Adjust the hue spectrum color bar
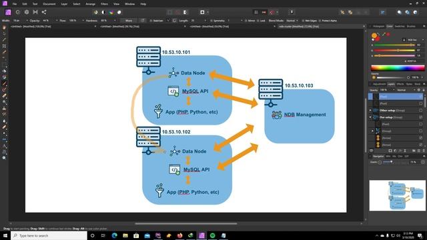Screen dimensions: 427x240 tap(398, 68)
